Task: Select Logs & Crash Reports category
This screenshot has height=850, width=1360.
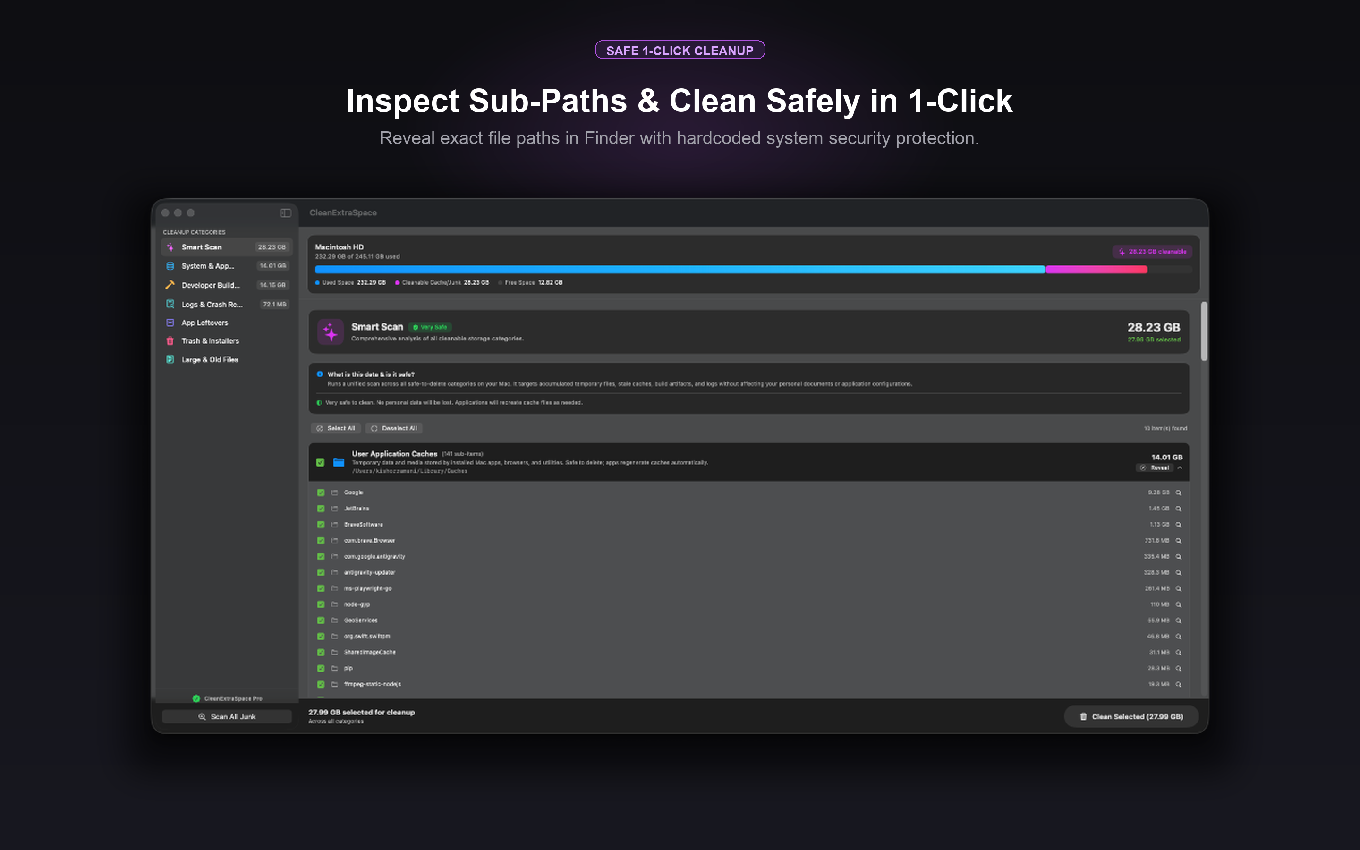Action: [x=227, y=304]
